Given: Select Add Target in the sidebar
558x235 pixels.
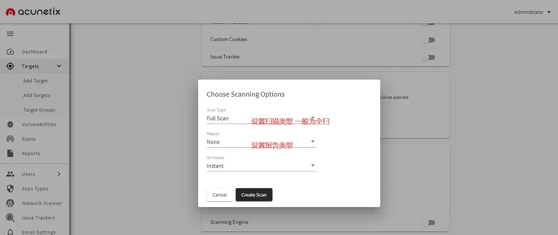Looking at the screenshot, I should click(x=35, y=81).
